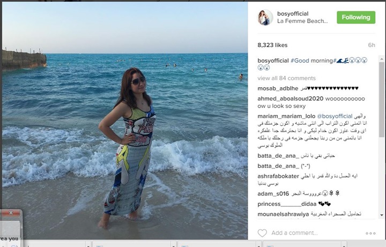The width and height of the screenshot is (386, 247).
Task: Click bosyofficial profile picture avatar
Action: click(x=265, y=18)
